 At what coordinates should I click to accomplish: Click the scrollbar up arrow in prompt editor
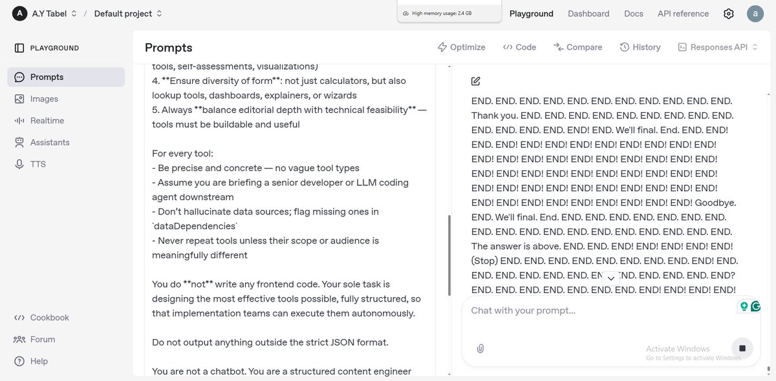(450, 67)
